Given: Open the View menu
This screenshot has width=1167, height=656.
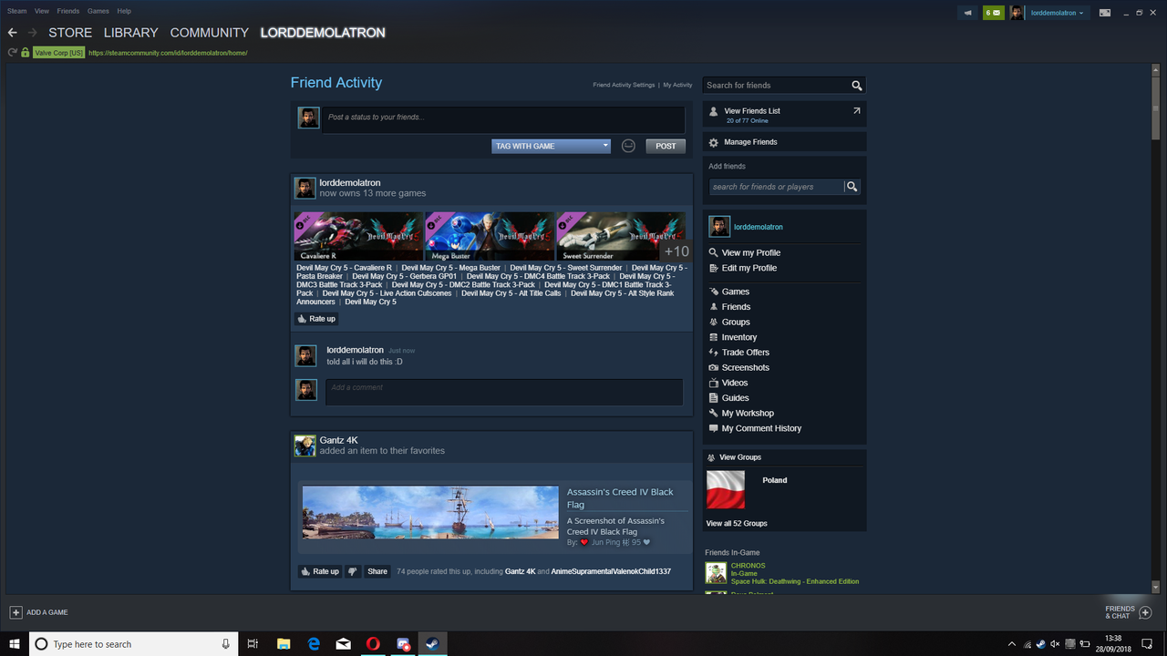Looking at the screenshot, I should 42,11.
